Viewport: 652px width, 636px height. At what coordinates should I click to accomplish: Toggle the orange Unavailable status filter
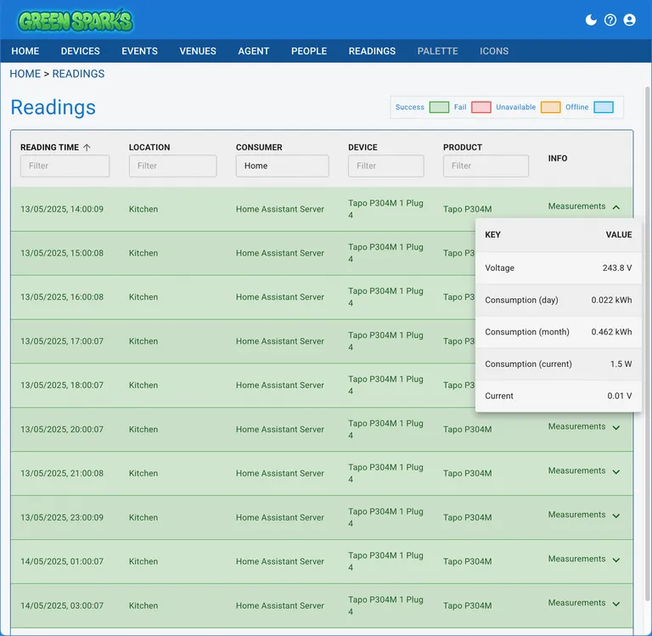(x=550, y=108)
